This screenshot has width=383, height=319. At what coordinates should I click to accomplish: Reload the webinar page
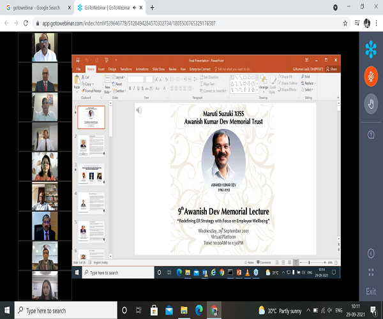tap(26, 23)
